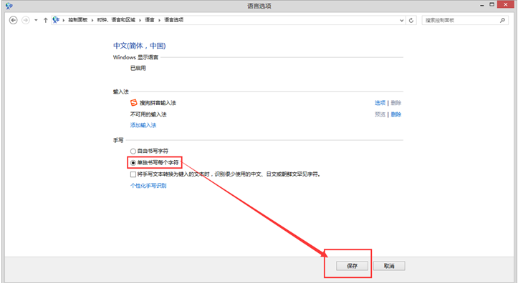Screen dimensions: 518x283
Task: Minimize the 语言选项 window
Action: pyautogui.click(x=481, y=5)
